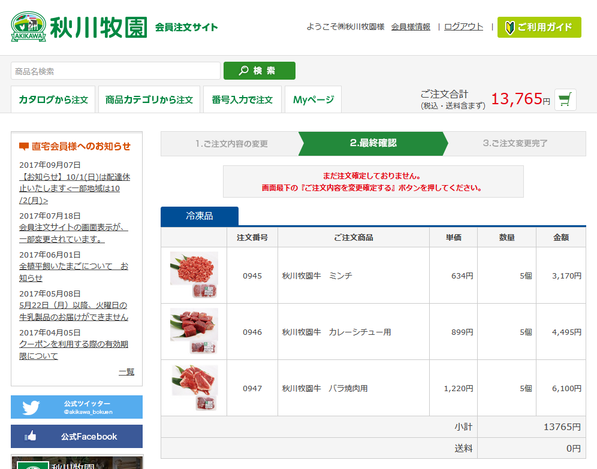
Task: Open the 10/1(日) delivery holiday notice
Action: pos(74,189)
